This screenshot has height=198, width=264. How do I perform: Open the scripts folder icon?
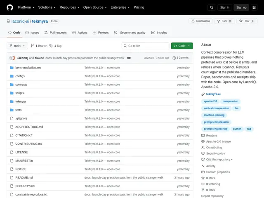tap(12, 93)
